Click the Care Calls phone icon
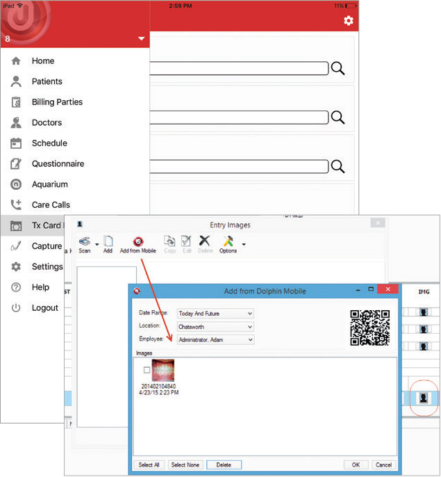Viewport: 441px width, 477px height. (16, 204)
